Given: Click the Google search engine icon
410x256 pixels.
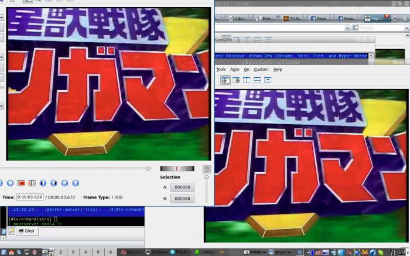Looking at the screenshot, I should point(356,28).
